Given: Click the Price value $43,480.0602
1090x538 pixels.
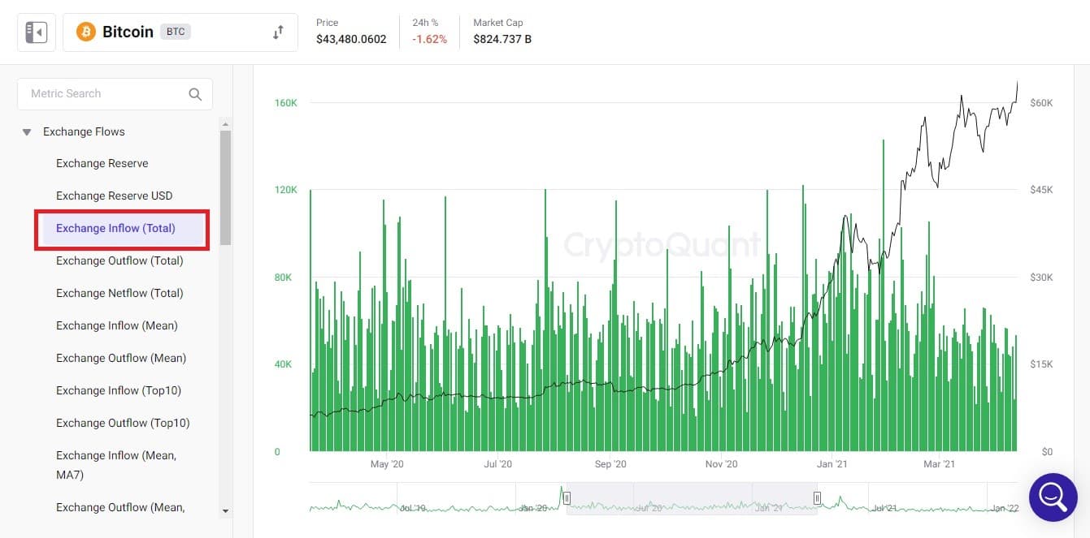Looking at the screenshot, I should pos(351,39).
